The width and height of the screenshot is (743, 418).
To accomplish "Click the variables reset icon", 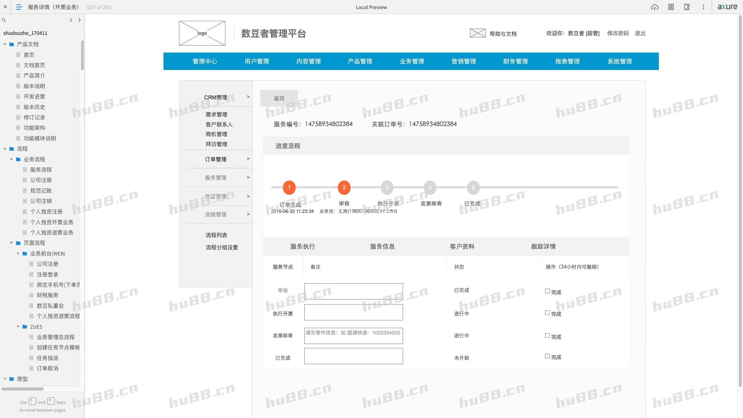I will pyautogui.click(x=687, y=7).
